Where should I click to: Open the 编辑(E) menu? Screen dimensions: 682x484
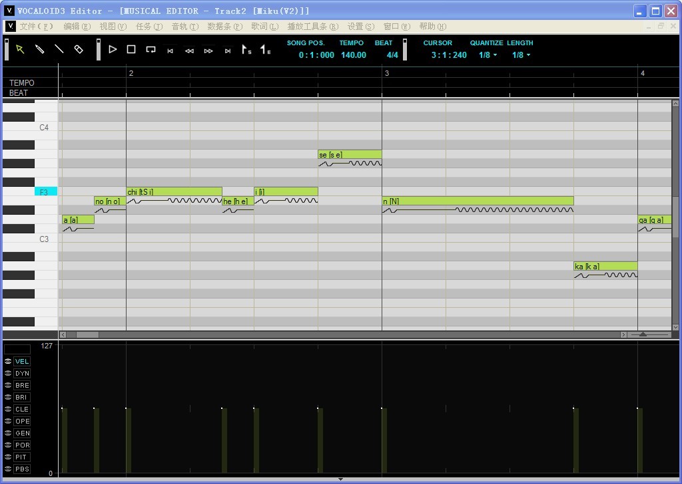click(x=77, y=27)
